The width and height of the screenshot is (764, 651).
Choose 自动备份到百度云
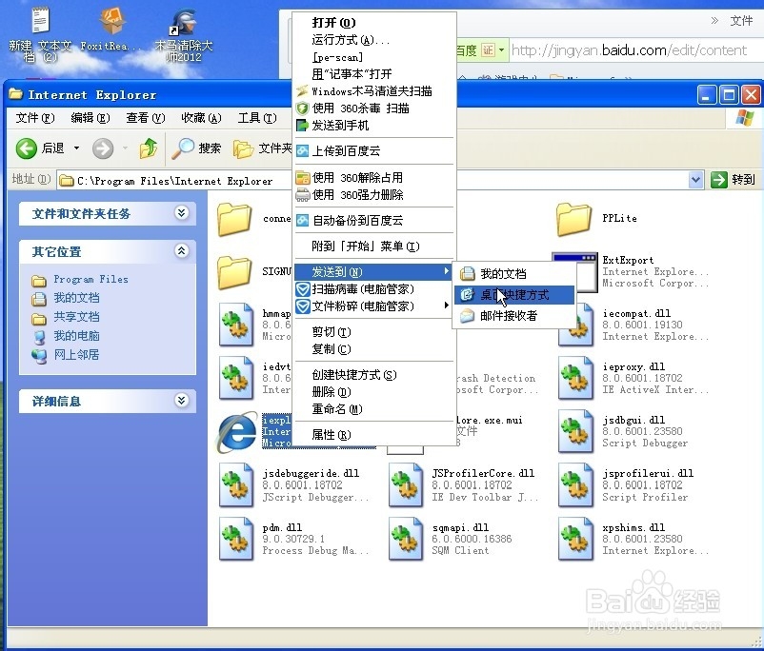click(374, 221)
